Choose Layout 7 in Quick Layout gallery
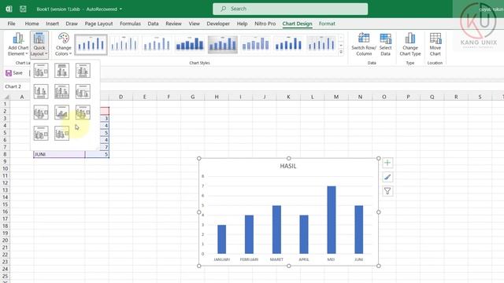The height and width of the screenshot is (283, 504). (x=41, y=112)
